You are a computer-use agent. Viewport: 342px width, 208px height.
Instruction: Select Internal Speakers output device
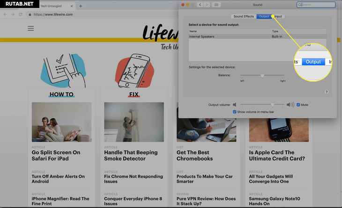257,36
